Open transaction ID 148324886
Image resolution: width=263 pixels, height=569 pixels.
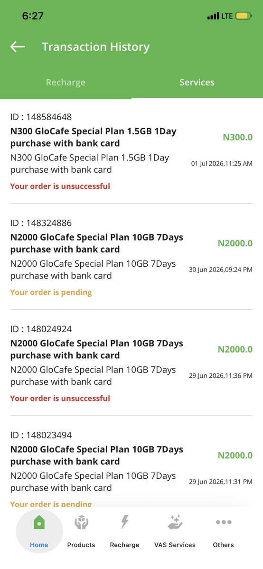(131, 257)
